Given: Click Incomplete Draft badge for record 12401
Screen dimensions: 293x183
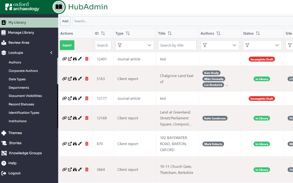Looking at the screenshot, I should tap(262, 59).
